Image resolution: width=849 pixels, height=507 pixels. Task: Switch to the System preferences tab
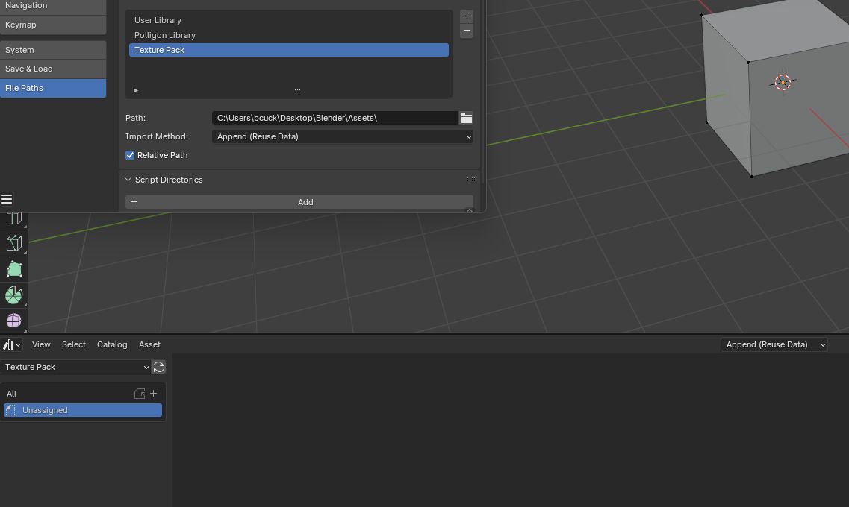click(x=53, y=50)
